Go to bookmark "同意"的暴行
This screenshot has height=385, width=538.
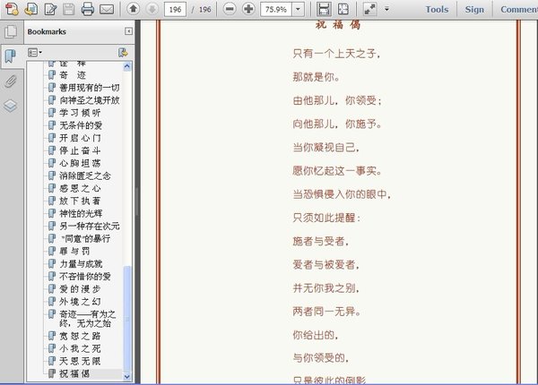tap(86, 238)
